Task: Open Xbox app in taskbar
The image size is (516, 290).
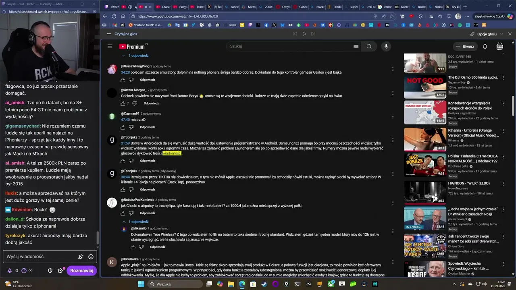Action: tap(331, 284)
